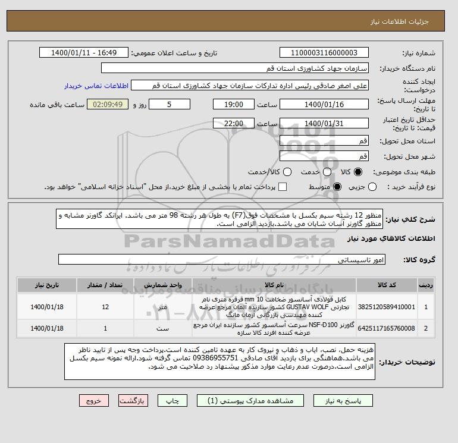Screen dimensions: 458x443
Task: Select the کالا radio button
Action: tap(358, 172)
